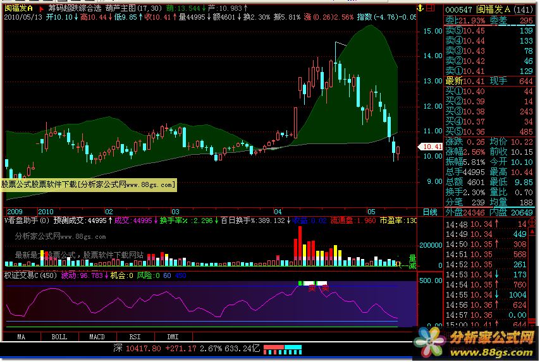
Task: Click the 闽福发A name at chart top-left
Action: [x=18, y=8]
